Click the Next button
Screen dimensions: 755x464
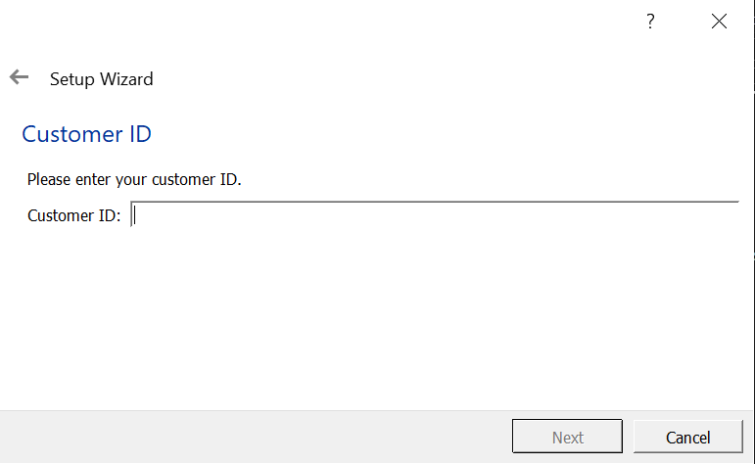[x=567, y=437]
